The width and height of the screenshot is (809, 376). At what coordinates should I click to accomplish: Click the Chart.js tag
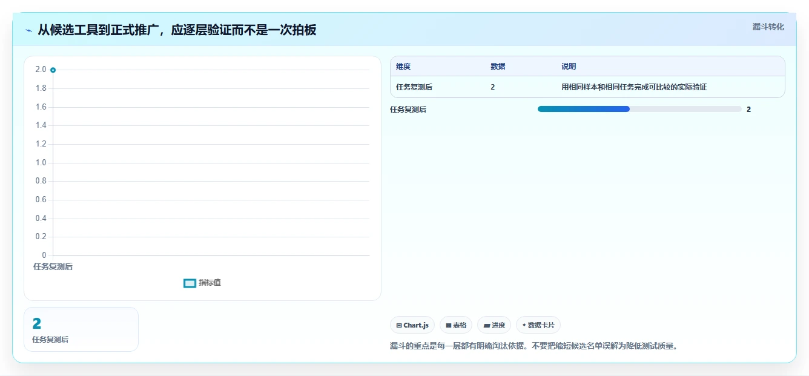pyautogui.click(x=412, y=325)
